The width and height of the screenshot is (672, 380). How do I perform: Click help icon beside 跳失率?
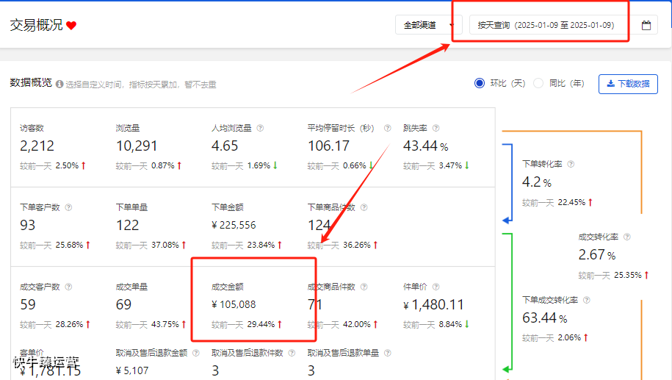pos(436,128)
